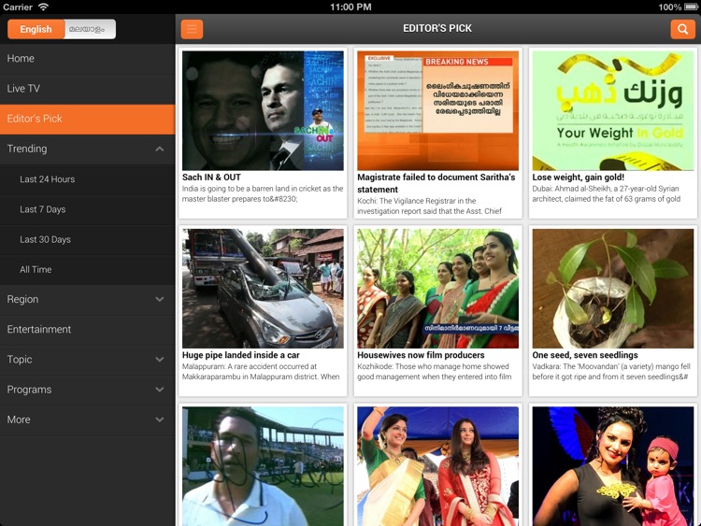701x526 pixels.
Task: Open Trending menu label
Action: (x=27, y=149)
